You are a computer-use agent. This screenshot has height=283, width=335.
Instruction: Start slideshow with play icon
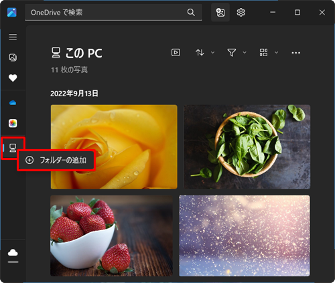coord(176,53)
